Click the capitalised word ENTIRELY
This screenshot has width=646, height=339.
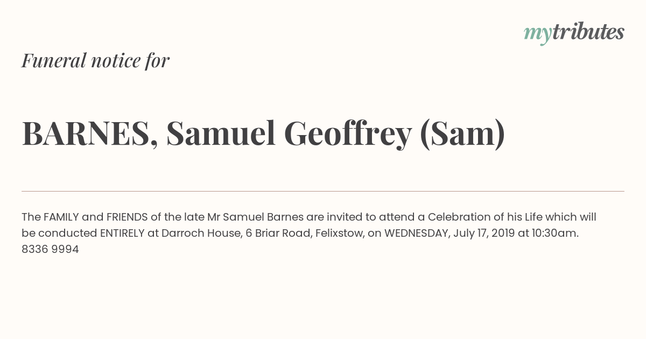[122, 234]
